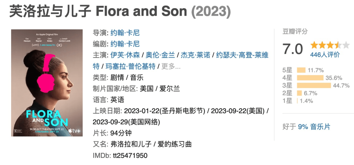This screenshot has height=165, width=354.
Task: Click the 9% 音乐片 comparison link
Action: (314, 127)
